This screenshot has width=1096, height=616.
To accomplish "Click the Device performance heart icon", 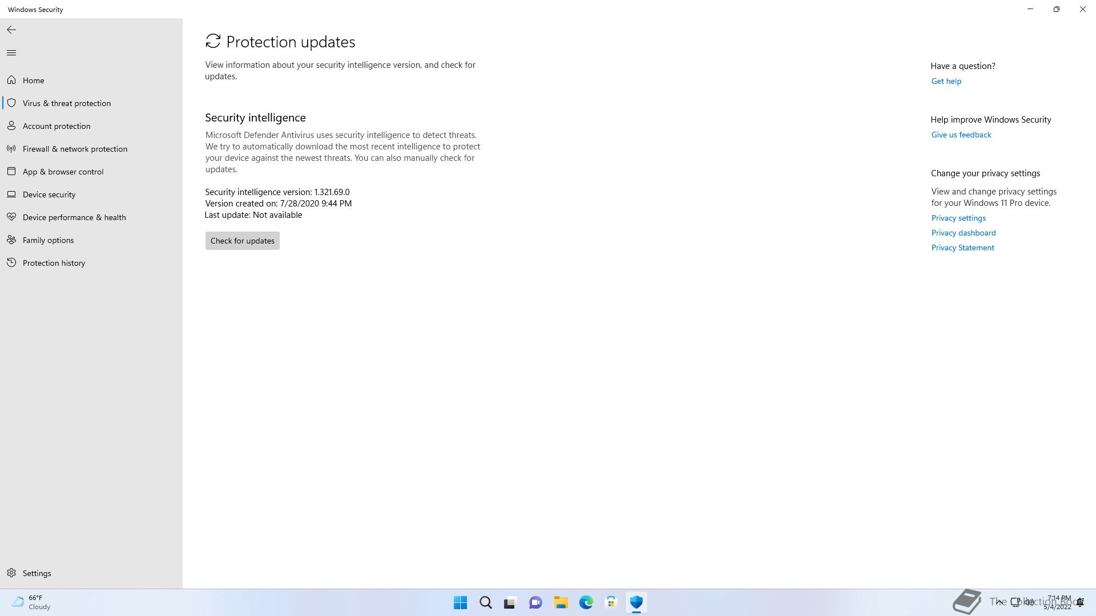I will pyautogui.click(x=11, y=217).
